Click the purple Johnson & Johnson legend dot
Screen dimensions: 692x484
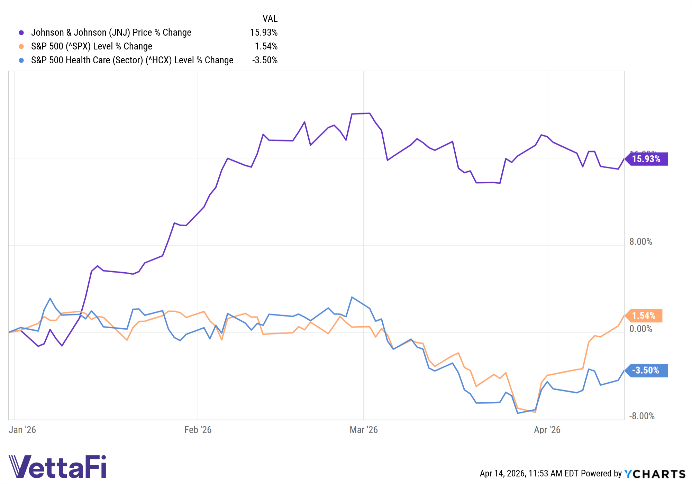tap(21, 33)
